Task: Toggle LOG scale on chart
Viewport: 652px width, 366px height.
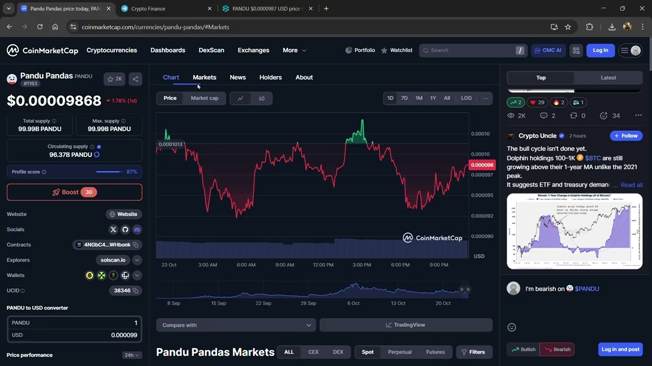Action: (467, 98)
